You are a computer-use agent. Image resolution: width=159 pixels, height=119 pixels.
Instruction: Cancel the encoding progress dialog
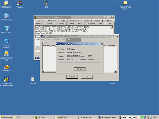(80, 69)
